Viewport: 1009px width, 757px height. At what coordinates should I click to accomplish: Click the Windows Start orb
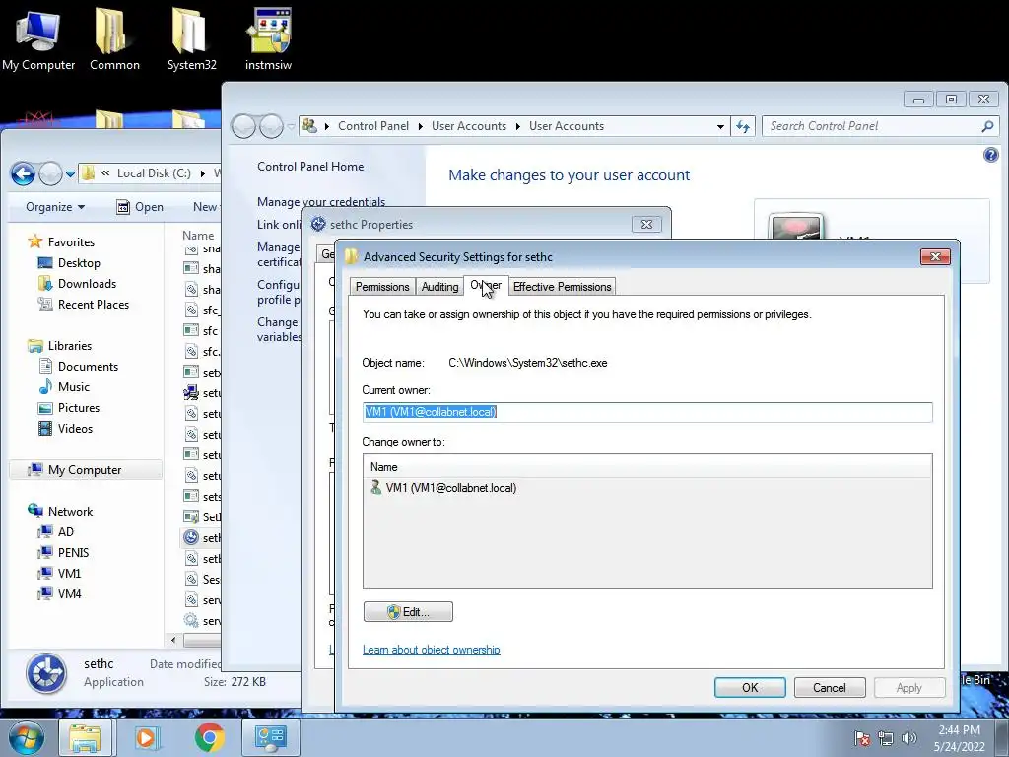pyautogui.click(x=26, y=737)
